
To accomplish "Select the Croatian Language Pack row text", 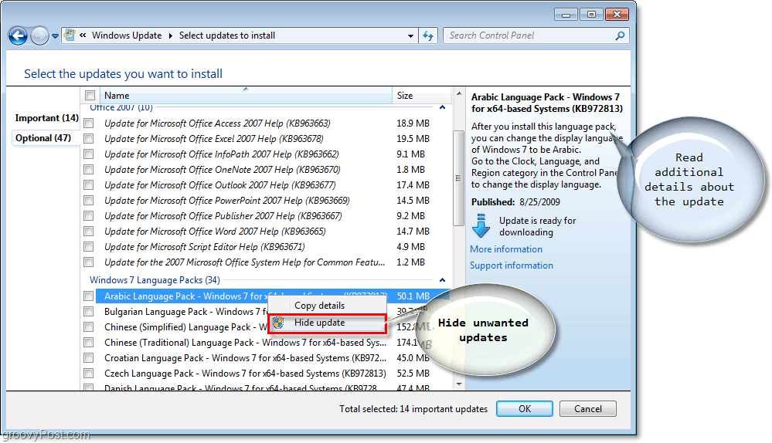I will 245,358.
